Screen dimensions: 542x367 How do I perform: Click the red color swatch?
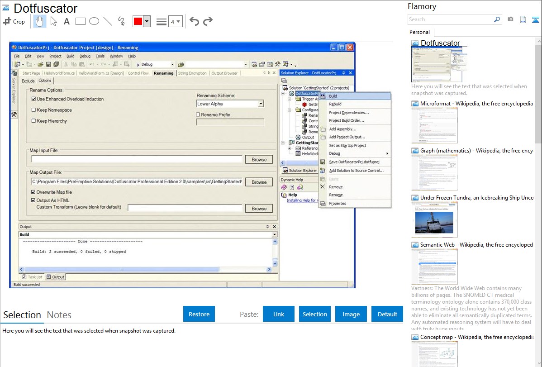[138, 21]
